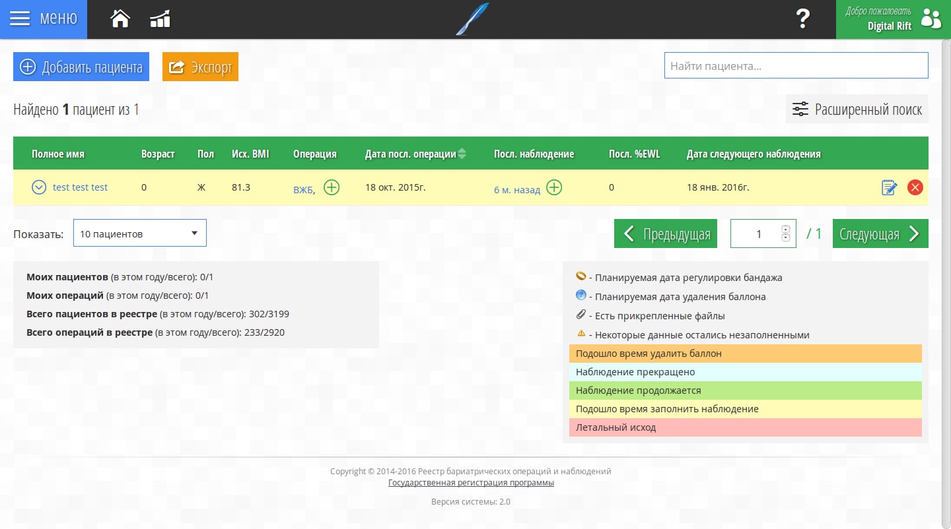951x529 pixels.
Task: Open the 6 м. назад observation link
Action: 517,190
